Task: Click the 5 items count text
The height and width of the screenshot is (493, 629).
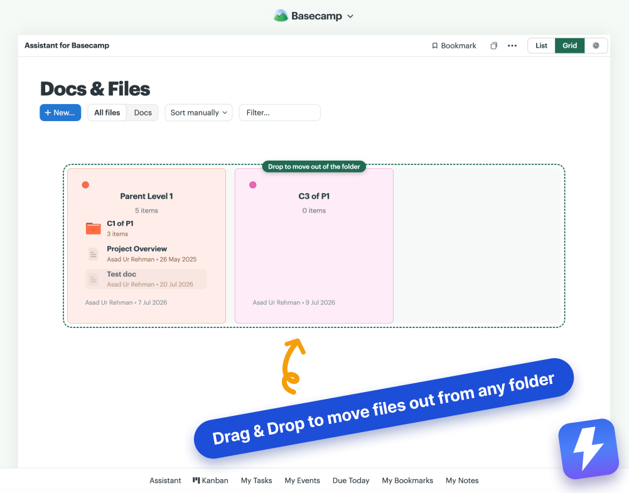Action: (x=146, y=210)
